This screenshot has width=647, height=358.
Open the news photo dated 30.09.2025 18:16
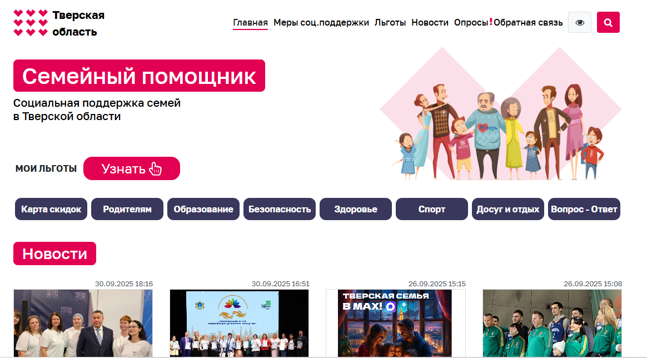coord(83,323)
